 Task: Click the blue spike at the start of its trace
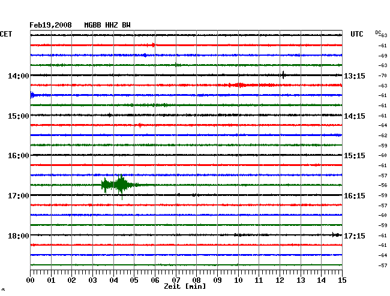[x=32, y=95]
